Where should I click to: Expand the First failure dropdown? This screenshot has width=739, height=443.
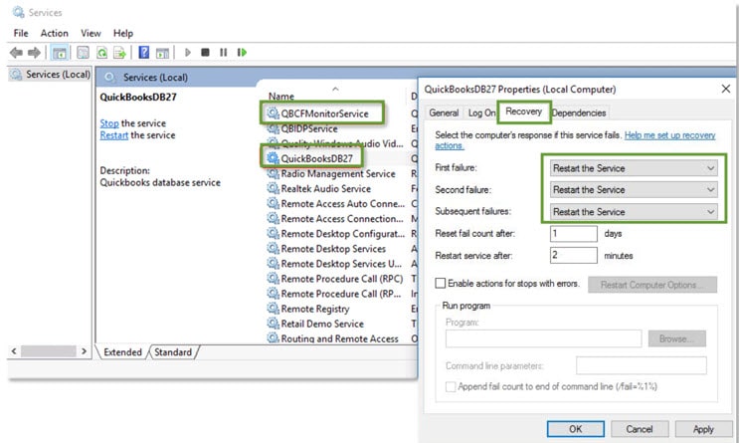tap(634, 167)
